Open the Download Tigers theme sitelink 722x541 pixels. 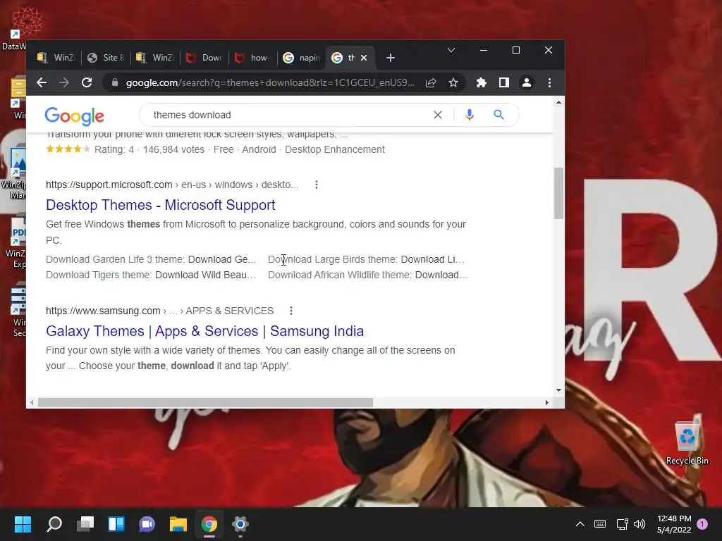click(x=151, y=275)
